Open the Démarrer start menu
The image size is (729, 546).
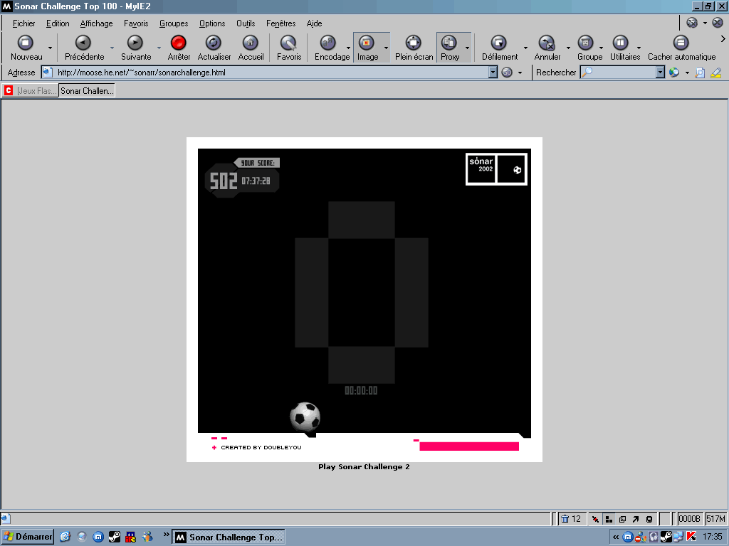(x=28, y=537)
